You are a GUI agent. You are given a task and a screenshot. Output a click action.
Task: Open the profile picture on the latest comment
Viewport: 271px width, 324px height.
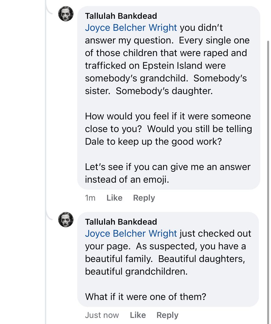tap(66, 220)
